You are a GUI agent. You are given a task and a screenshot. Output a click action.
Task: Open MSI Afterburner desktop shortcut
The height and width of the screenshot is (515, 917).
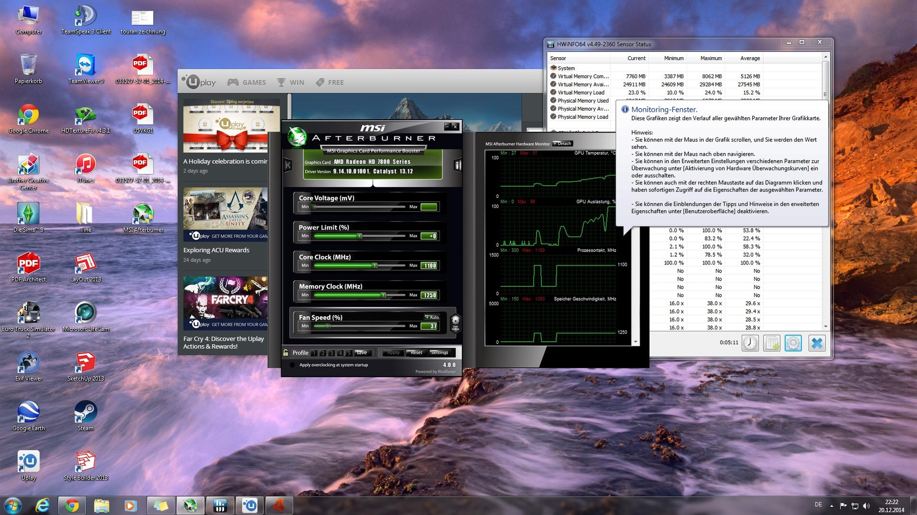point(143,218)
